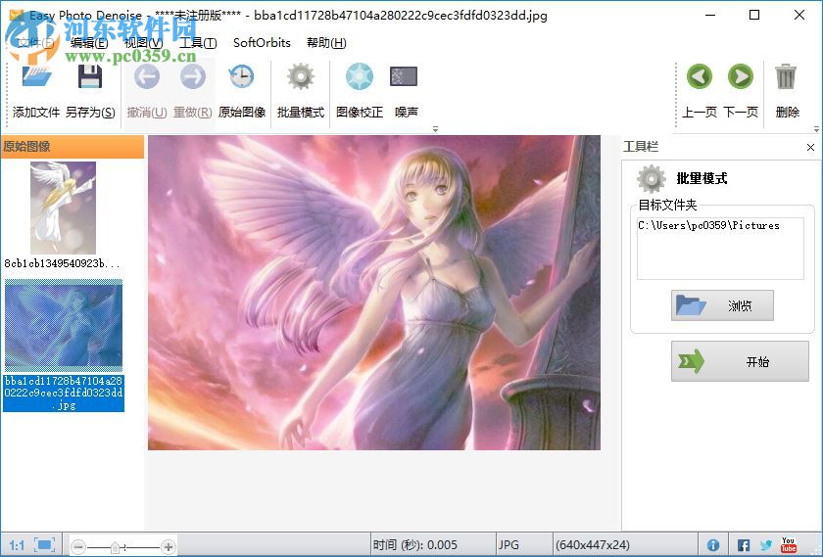Open the SoftOrbits menu
Viewport: 823px width, 557px height.
[262, 43]
